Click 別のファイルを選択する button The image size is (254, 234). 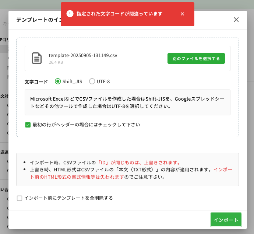(196, 59)
